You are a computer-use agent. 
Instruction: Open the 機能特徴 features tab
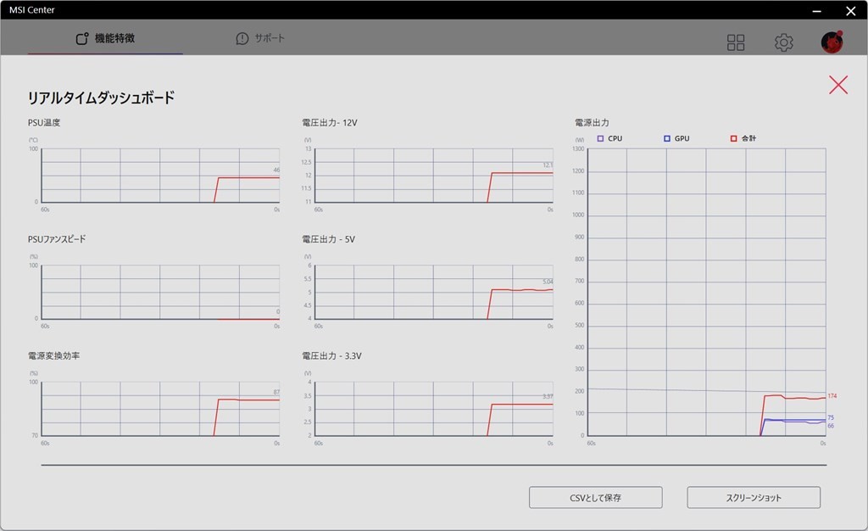tap(105, 38)
